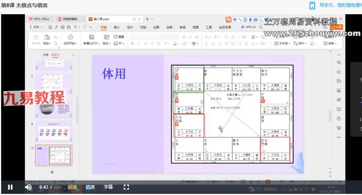
Task: Switch to the 插入 ribbon tab
Action: (x=117, y=27)
